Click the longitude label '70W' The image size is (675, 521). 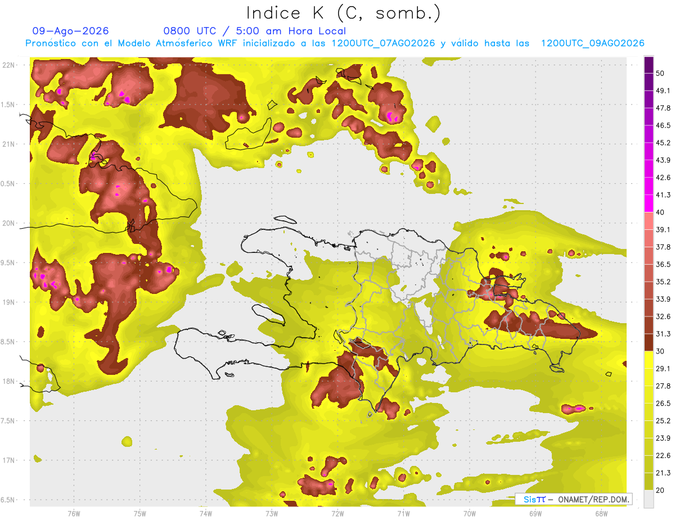coord(470,513)
